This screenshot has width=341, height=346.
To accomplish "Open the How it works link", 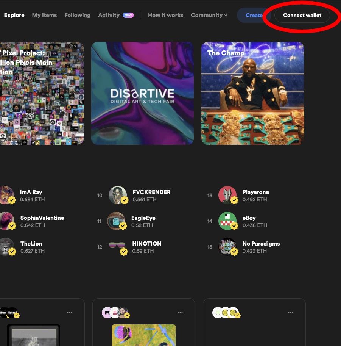I will pos(165,15).
